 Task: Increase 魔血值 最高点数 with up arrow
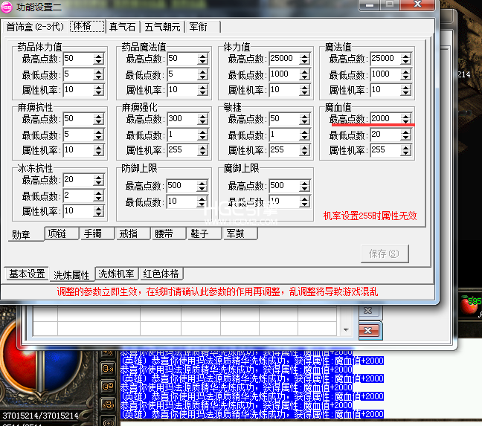click(x=405, y=116)
